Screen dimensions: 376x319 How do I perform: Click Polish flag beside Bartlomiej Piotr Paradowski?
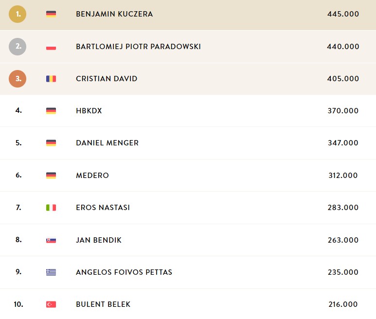point(51,47)
